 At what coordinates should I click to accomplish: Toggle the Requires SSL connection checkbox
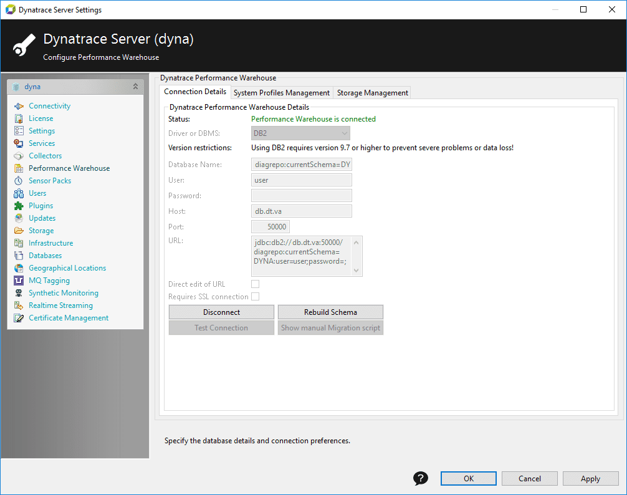[x=255, y=296]
